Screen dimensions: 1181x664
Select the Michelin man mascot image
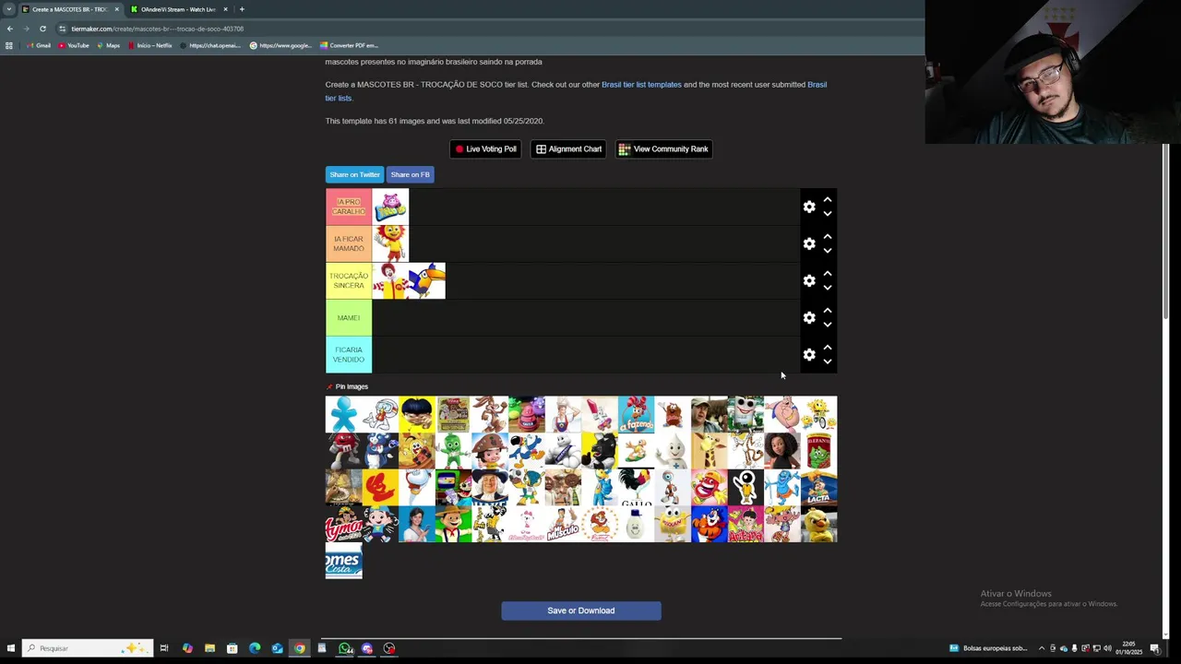[563, 451]
